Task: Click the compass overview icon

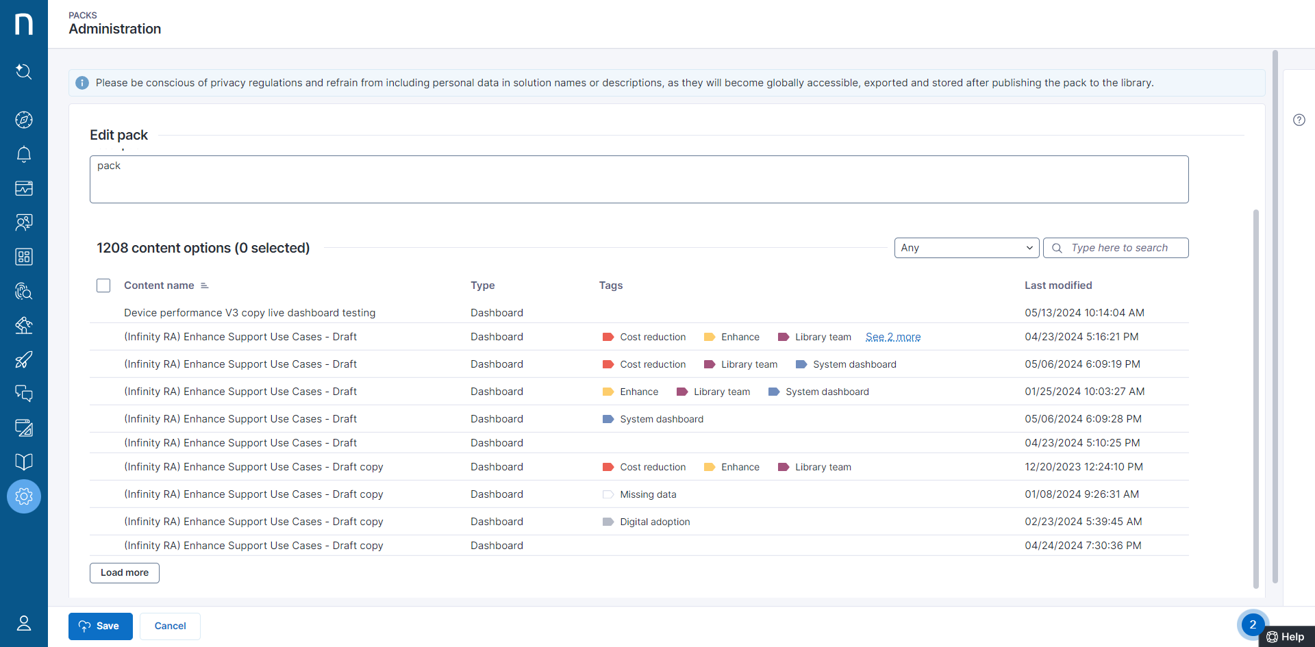Action: click(24, 120)
